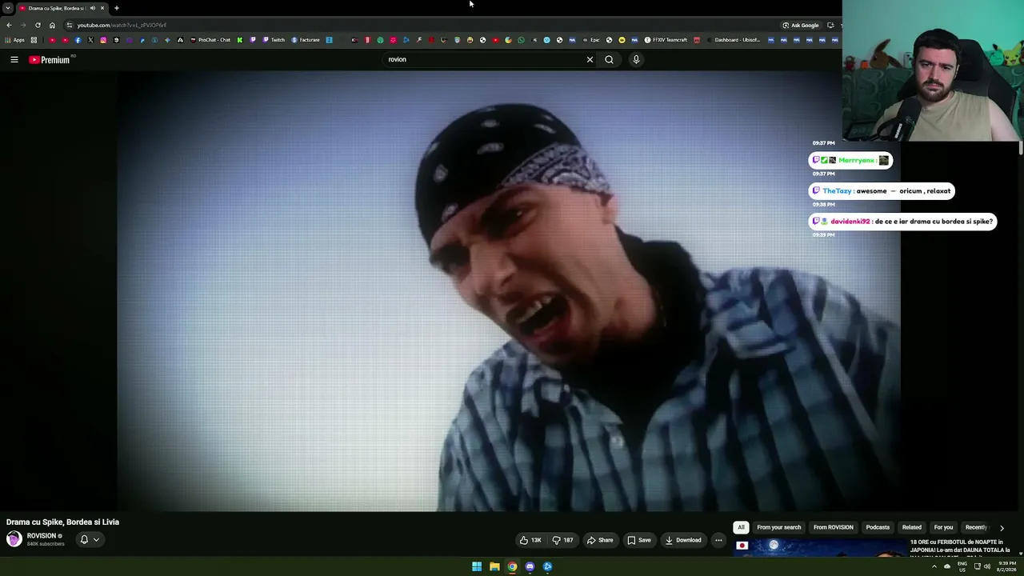Screen dimensions: 1024x576
Task: Show hidden system tray icons
Action: point(934,566)
